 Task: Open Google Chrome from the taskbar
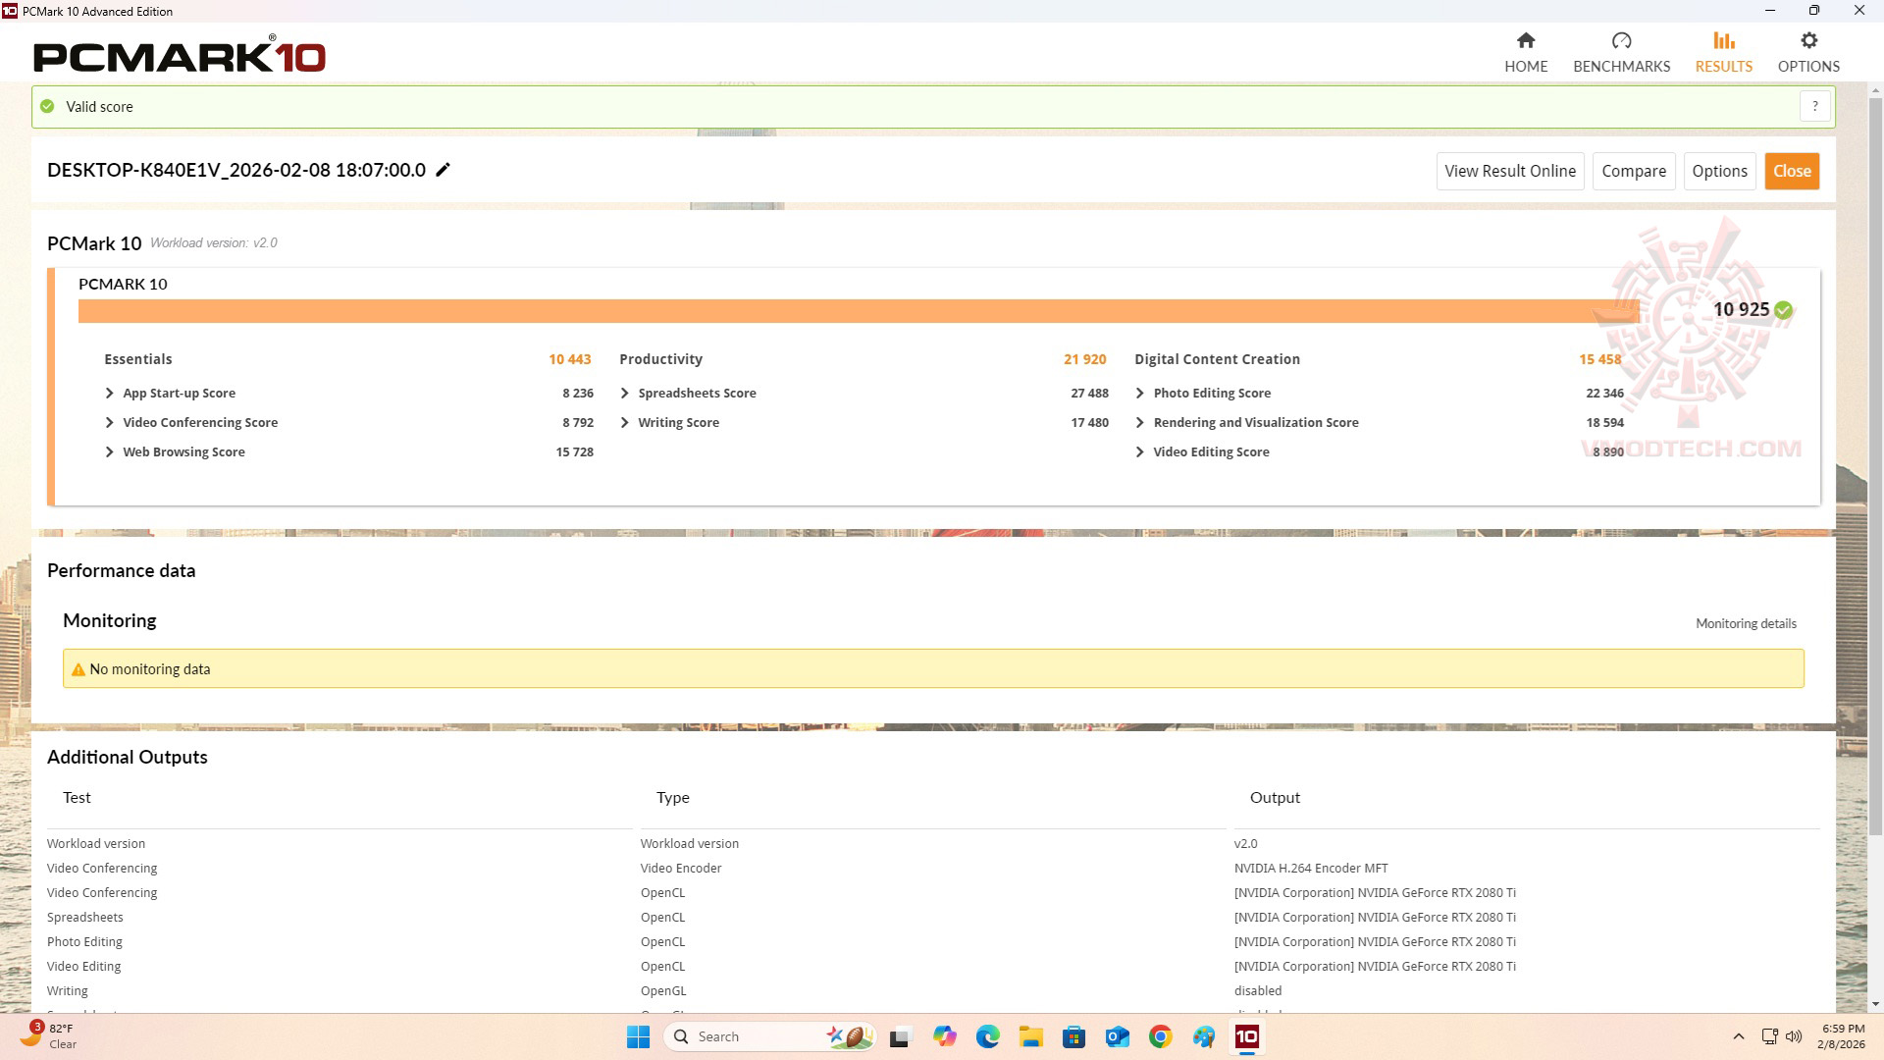click(1160, 1036)
